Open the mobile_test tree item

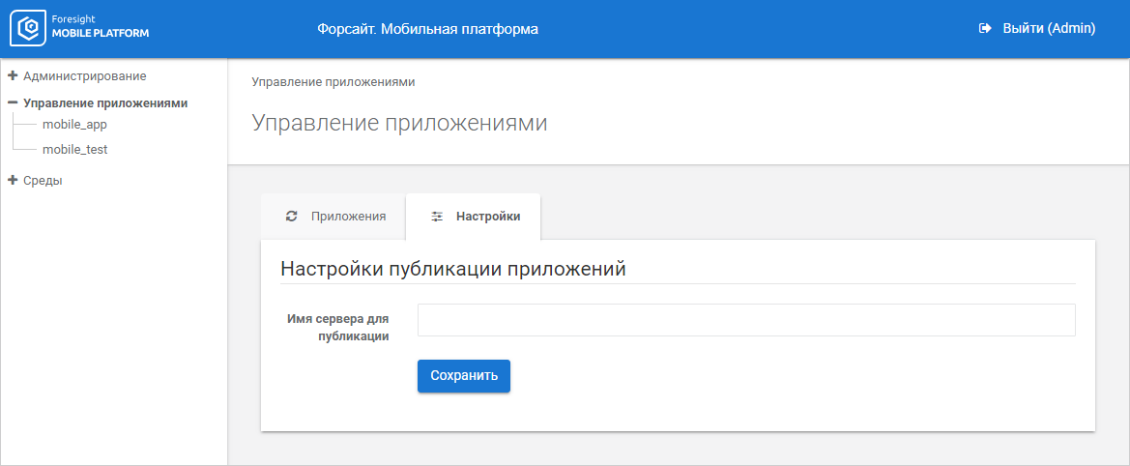click(74, 150)
